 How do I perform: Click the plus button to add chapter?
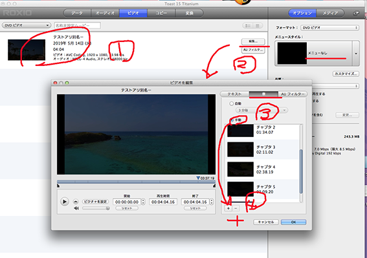coord(228,208)
